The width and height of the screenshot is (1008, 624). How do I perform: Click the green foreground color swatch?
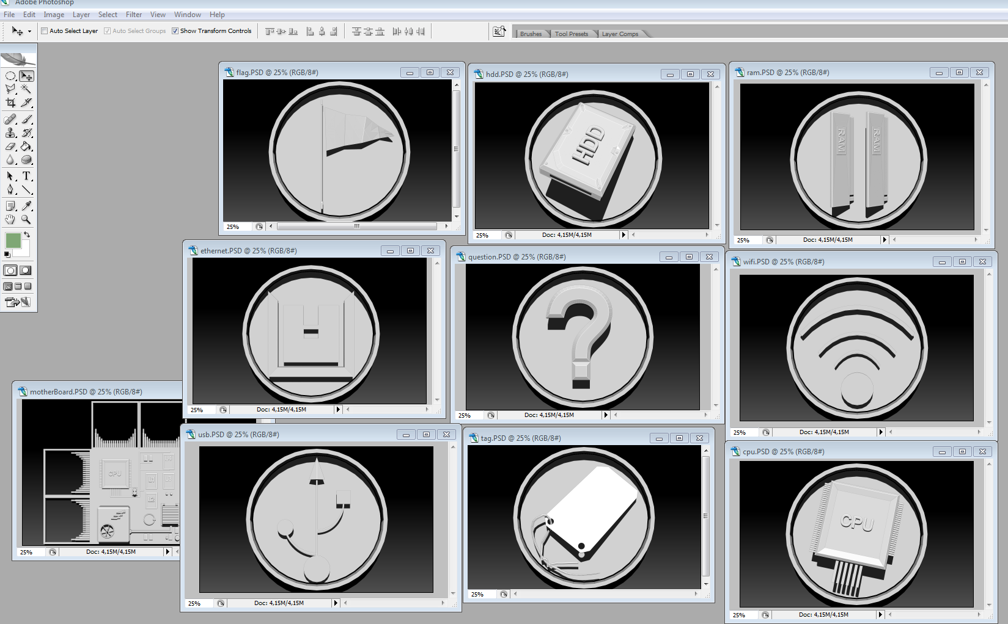point(13,241)
